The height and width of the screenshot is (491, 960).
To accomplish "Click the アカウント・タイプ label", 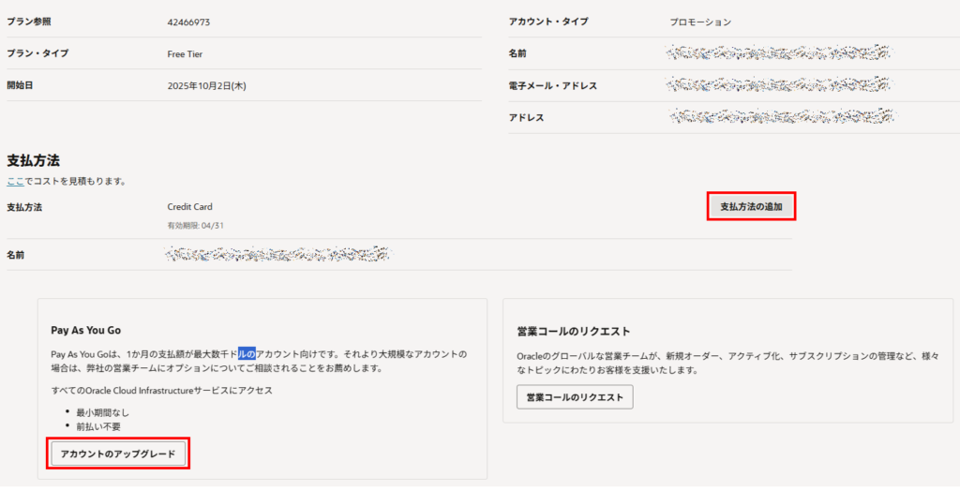I will coord(548,22).
